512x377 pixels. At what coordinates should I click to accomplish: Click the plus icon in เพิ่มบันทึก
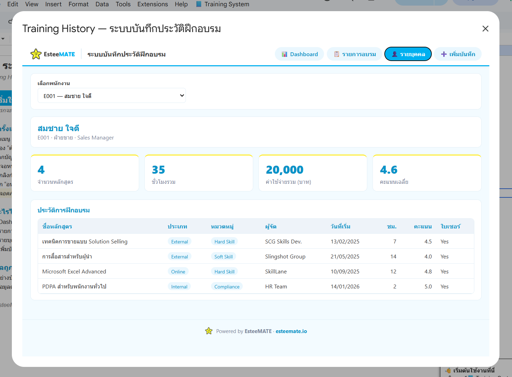(444, 54)
